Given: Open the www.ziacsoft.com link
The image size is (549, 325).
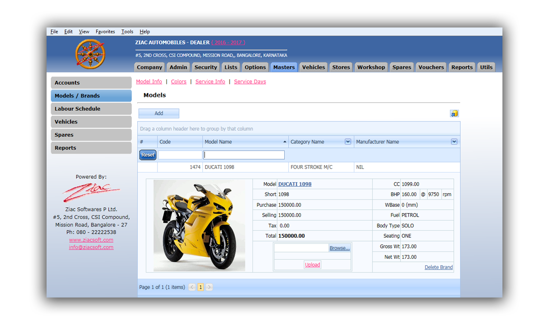Looking at the screenshot, I should point(91,240).
